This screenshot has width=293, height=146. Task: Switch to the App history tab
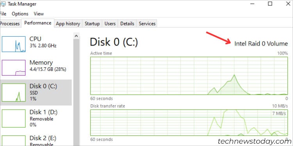pos(68,24)
